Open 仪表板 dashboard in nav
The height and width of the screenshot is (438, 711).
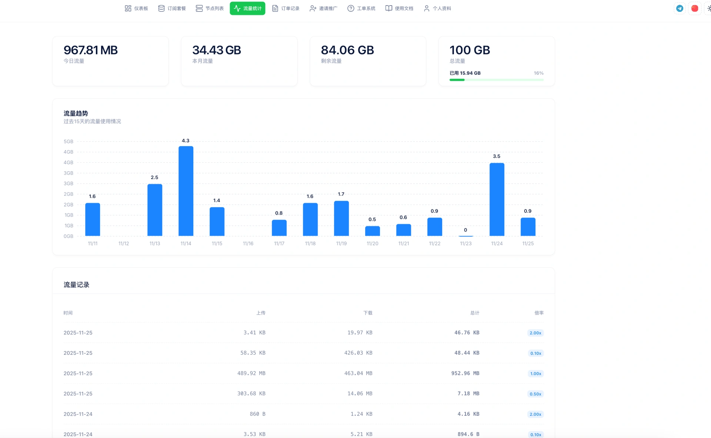pyautogui.click(x=136, y=8)
